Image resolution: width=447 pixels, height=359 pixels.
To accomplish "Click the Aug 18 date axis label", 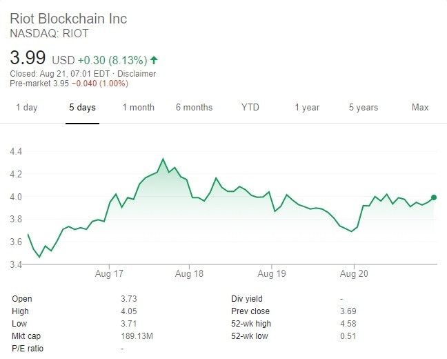I will tap(190, 274).
